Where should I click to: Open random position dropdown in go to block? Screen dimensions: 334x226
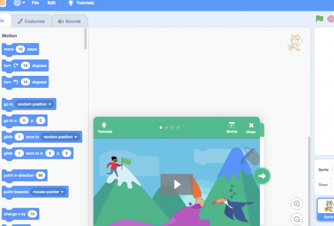coord(34,104)
